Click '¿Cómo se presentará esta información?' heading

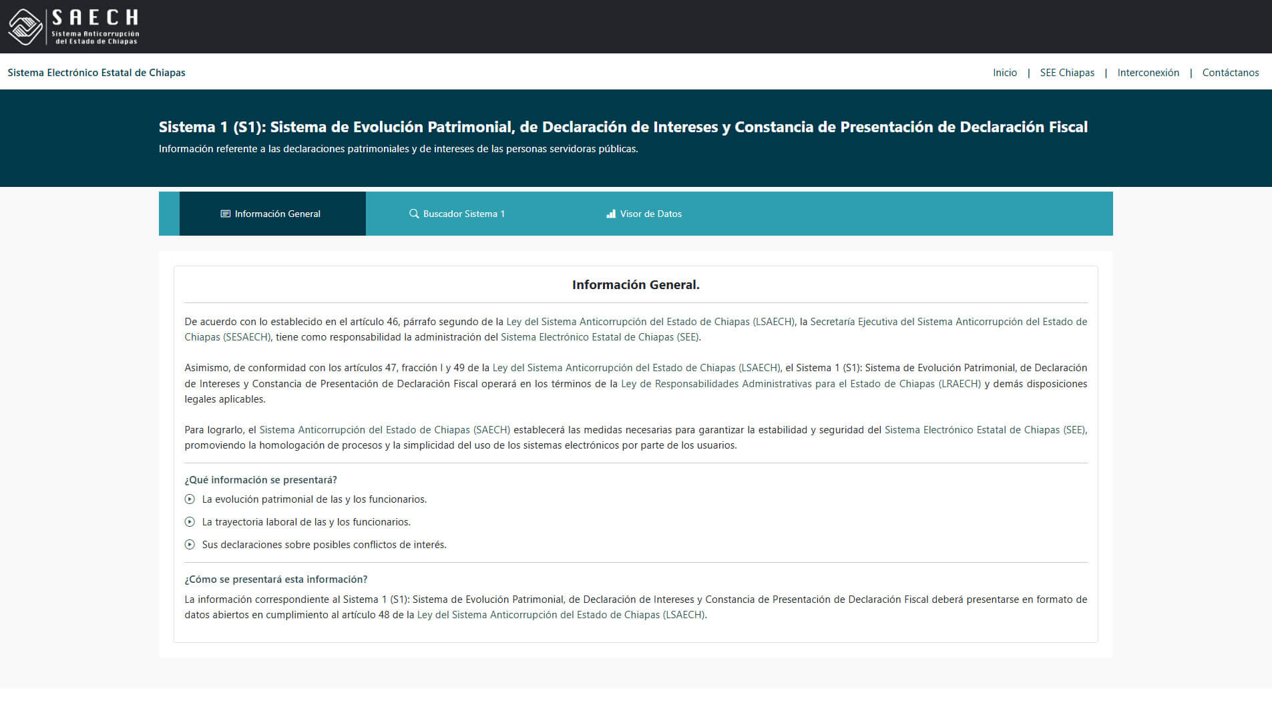click(x=276, y=579)
